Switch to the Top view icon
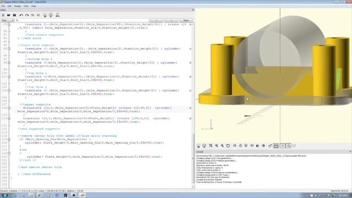This screenshot has width=352, height=198. coord(240,146)
